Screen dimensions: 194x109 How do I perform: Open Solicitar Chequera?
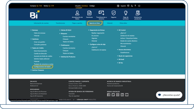pos(38,70)
